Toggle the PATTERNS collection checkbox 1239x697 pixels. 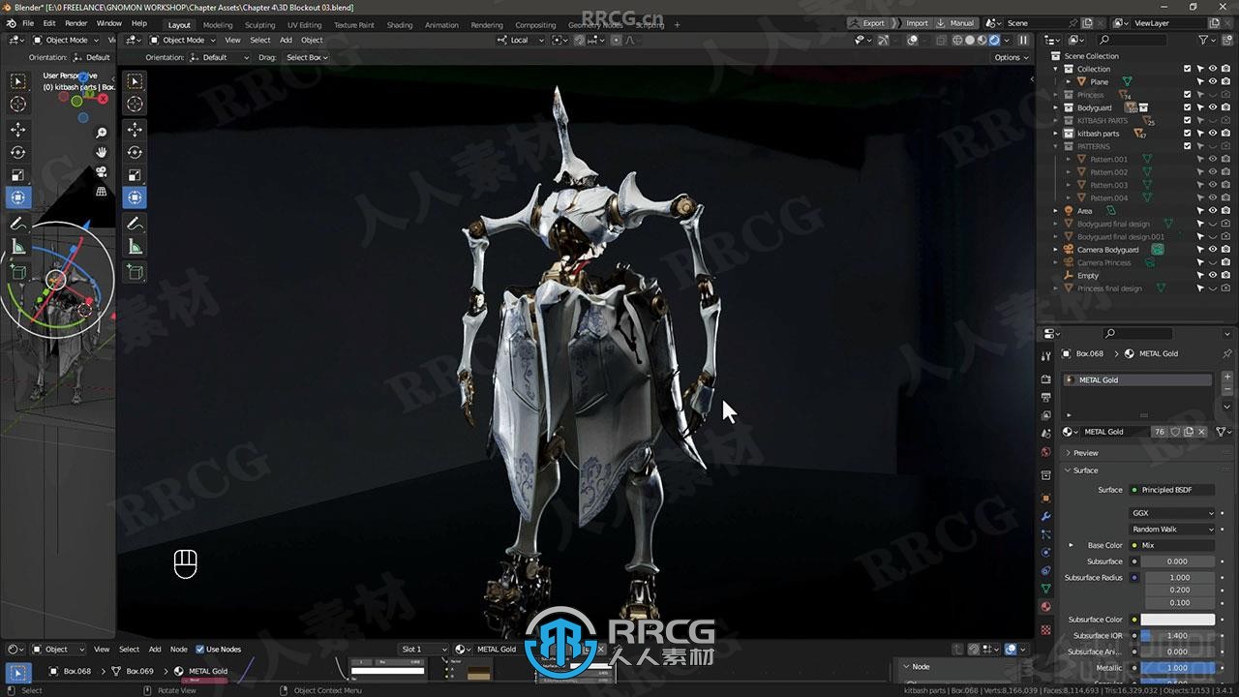tap(1188, 146)
